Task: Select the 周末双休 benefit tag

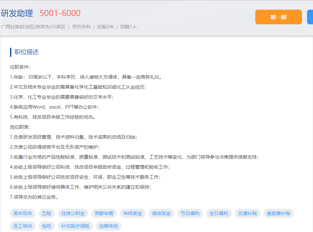Action: pyautogui.click(x=23, y=213)
